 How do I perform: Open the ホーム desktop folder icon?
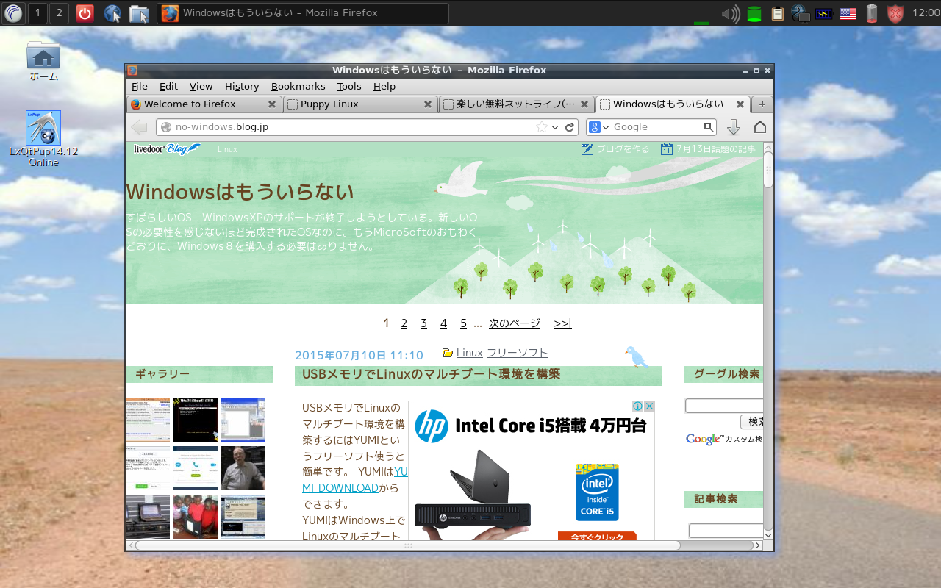point(43,62)
